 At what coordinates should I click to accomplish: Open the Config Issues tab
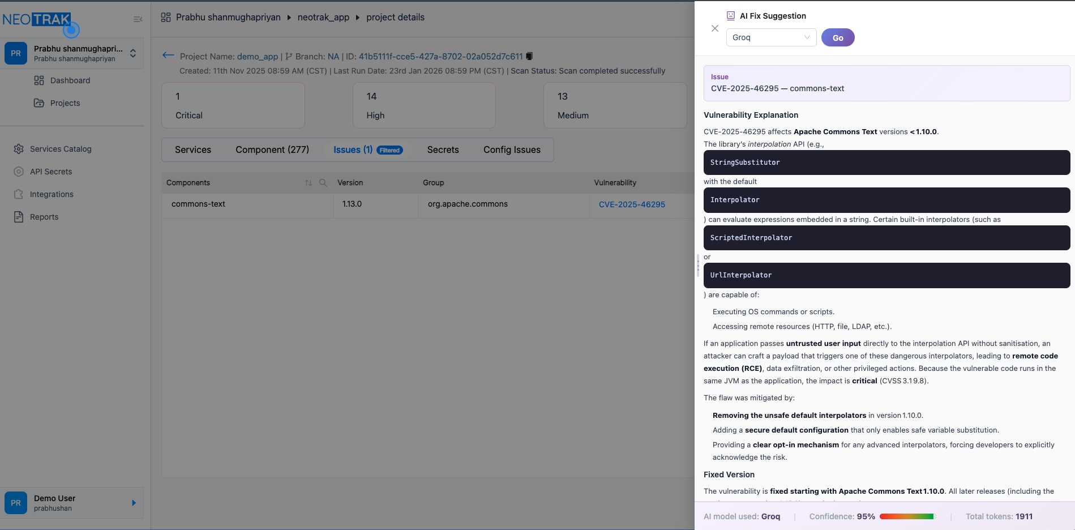click(511, 149)
